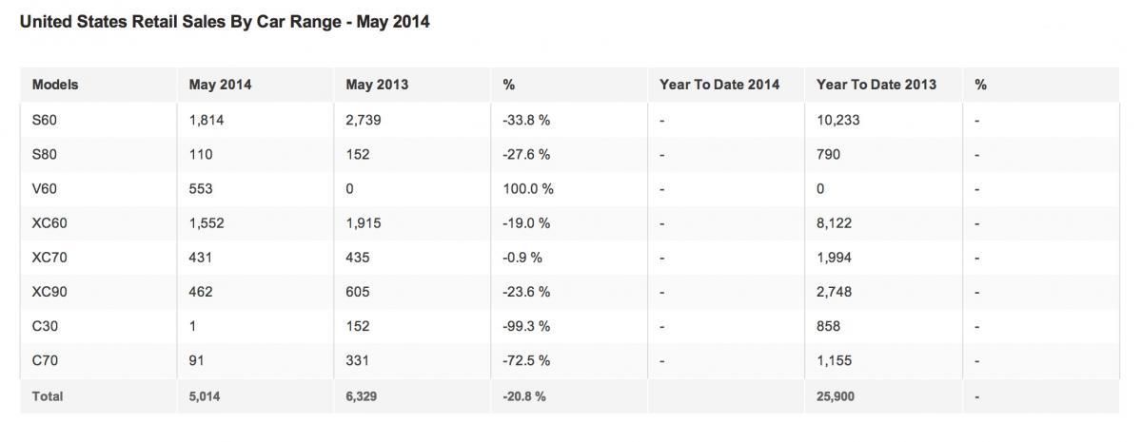Screen dimensions: 1142x442
Task: Click the table title heading text
Action: [225, 22]
